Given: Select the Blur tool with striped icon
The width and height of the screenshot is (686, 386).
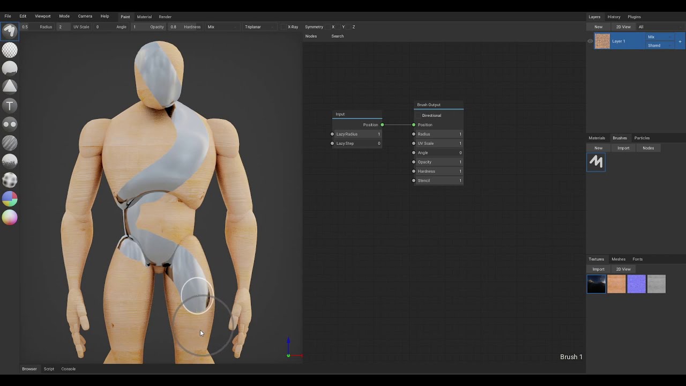Looking at the screenshot, I should (x=10, y=143).
